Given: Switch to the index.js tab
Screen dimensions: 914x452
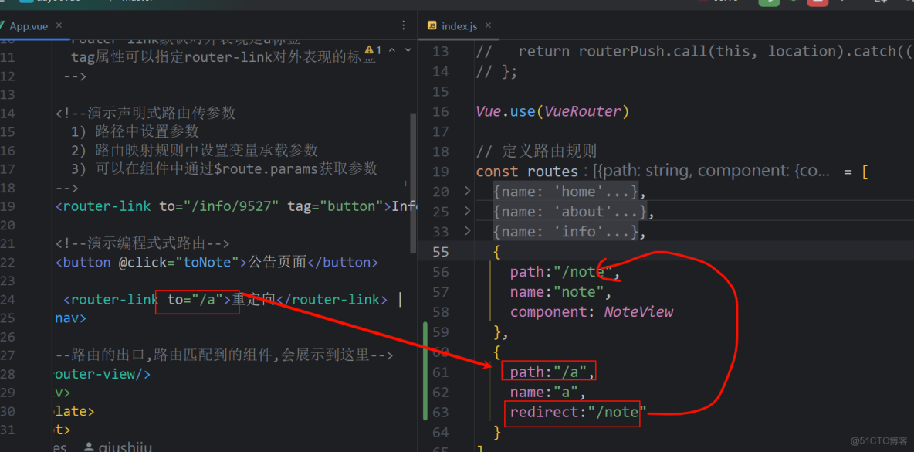Looking at the screenshot, I should 461,25.
